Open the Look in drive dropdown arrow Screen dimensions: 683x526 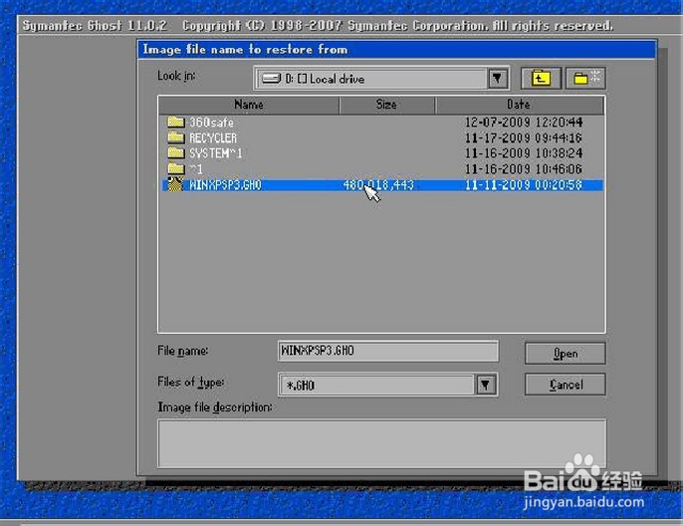click(497, 79)
